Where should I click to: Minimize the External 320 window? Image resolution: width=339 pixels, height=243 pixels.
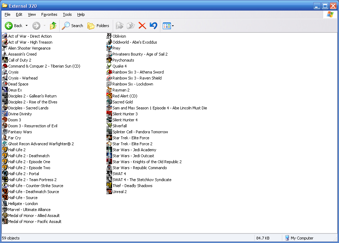pos(317,6)
